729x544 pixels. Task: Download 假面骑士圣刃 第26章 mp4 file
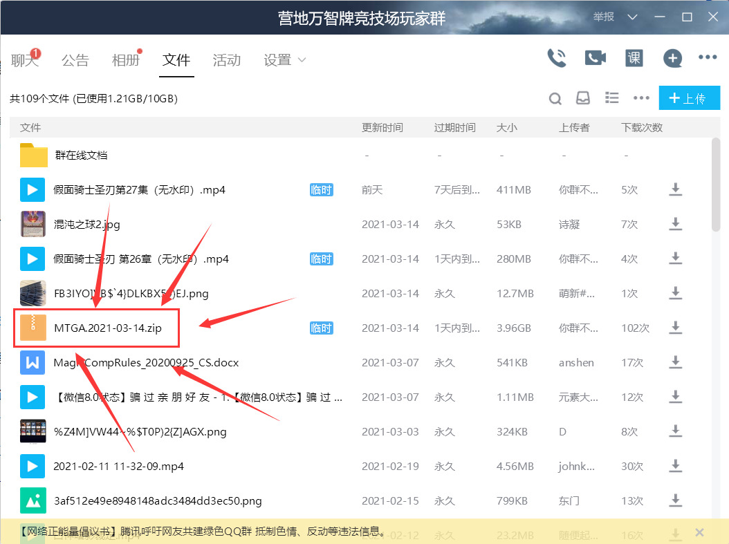click(x=675, y=259)
